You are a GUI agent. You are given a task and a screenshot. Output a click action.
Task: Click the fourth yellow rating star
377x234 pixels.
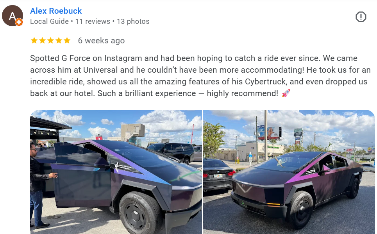click(59, 40)
